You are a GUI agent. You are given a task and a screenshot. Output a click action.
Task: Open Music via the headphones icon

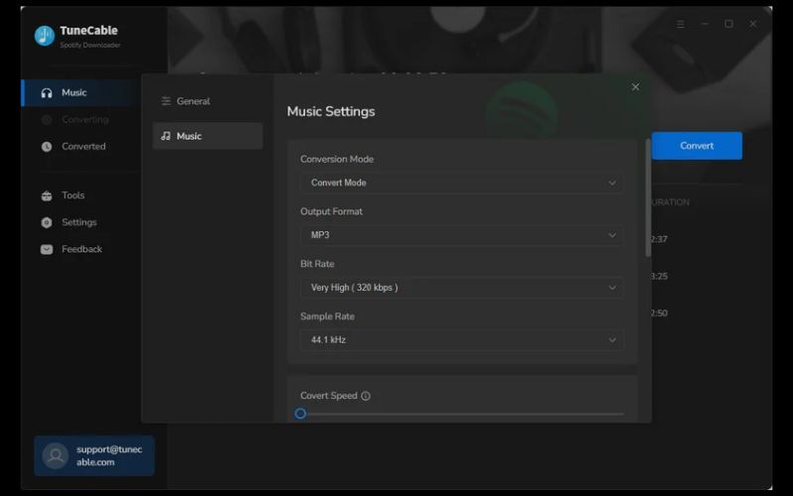[x=47, y=93]
